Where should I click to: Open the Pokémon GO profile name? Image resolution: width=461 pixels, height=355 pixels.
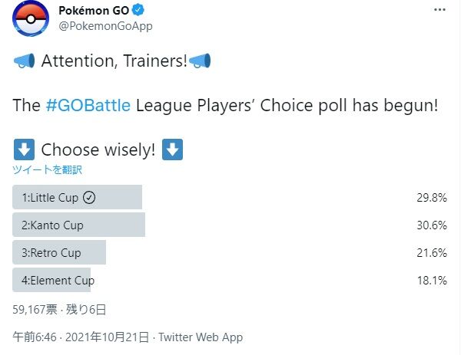pyautogui.click(x=95, y=12)
